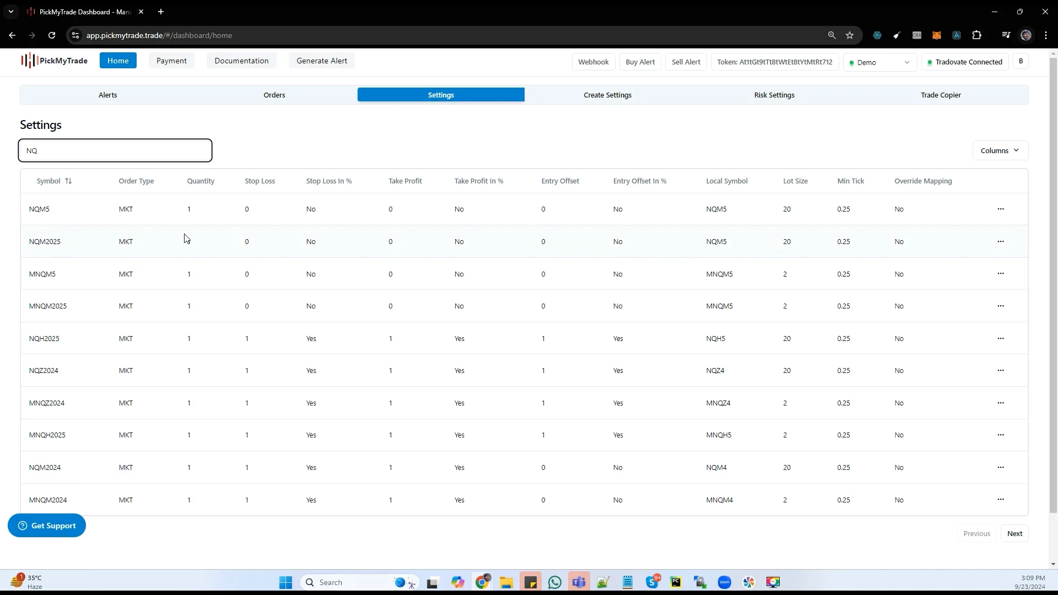
Task: Click the NQH2025 symbol cell
Action: click(x=44, y=338)
